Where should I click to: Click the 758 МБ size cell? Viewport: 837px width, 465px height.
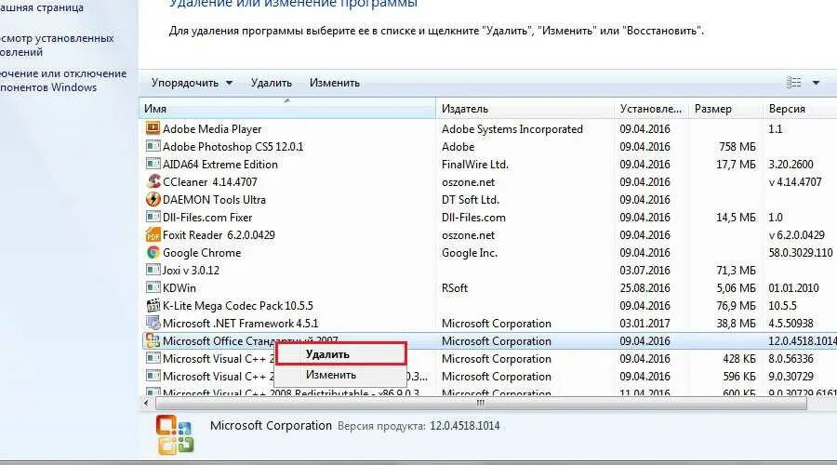(x=737, y=146)
